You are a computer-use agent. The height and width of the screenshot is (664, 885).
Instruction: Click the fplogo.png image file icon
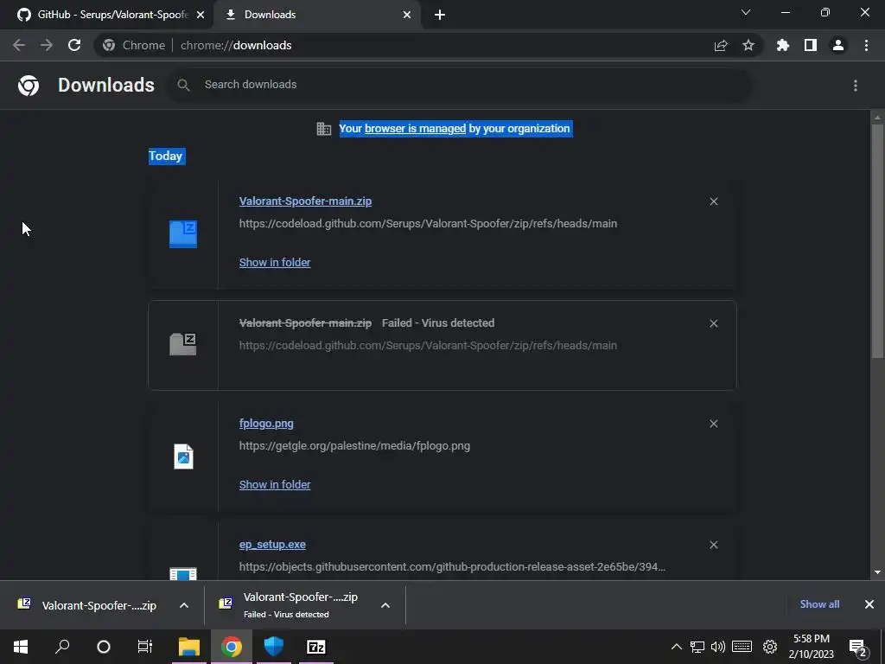click(183, 456)
